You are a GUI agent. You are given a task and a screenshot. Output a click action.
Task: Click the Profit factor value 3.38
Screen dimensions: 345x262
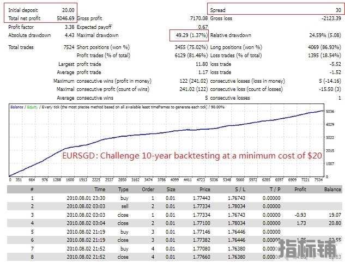(70, 27)
